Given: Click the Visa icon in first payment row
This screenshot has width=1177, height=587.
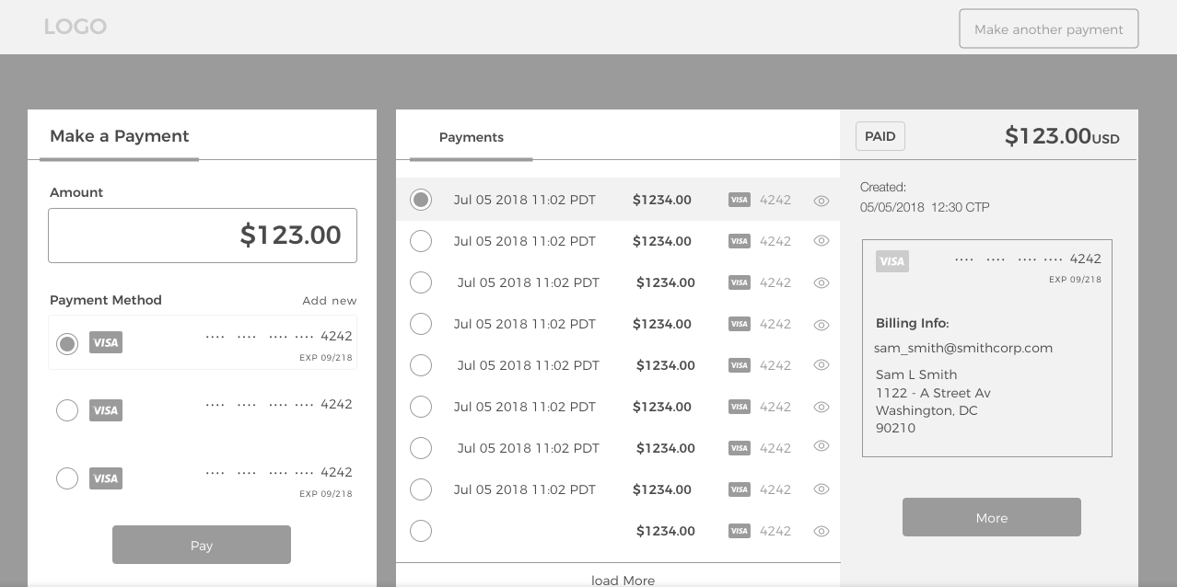Looking at the screenshot, I should (739, 200).
